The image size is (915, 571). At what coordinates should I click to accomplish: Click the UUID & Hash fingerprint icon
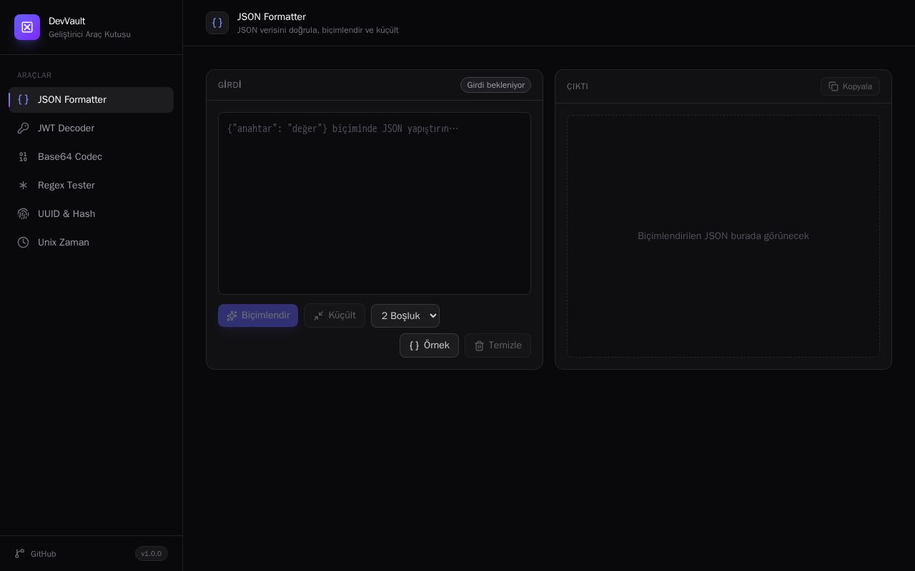pyautogui.click(x=23, y=214)
